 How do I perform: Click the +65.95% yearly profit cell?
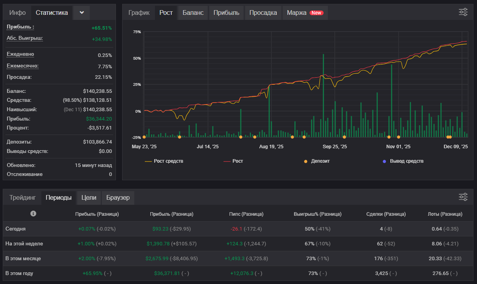coord(93,273)
